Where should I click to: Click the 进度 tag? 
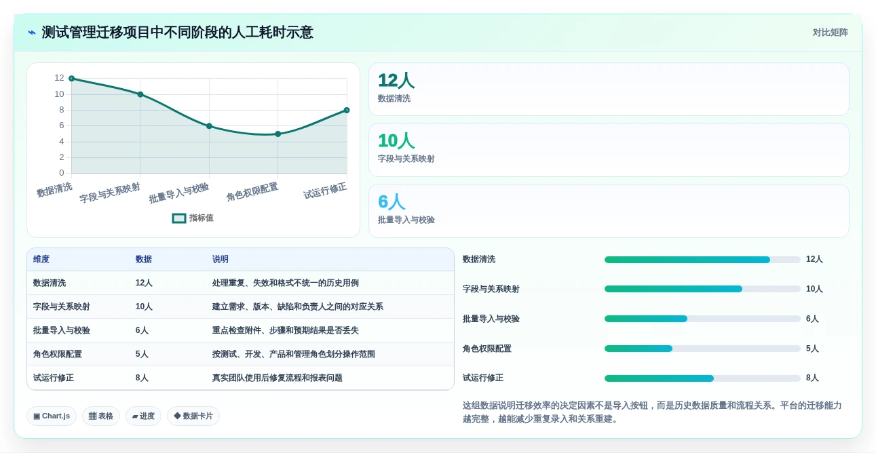[143, 416]
